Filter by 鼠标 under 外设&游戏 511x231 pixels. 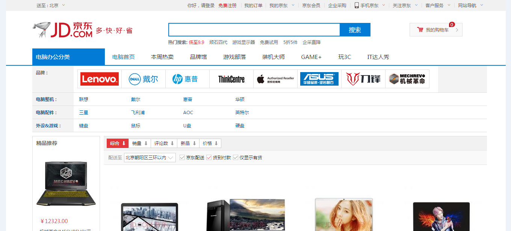[x=136, y=125]
